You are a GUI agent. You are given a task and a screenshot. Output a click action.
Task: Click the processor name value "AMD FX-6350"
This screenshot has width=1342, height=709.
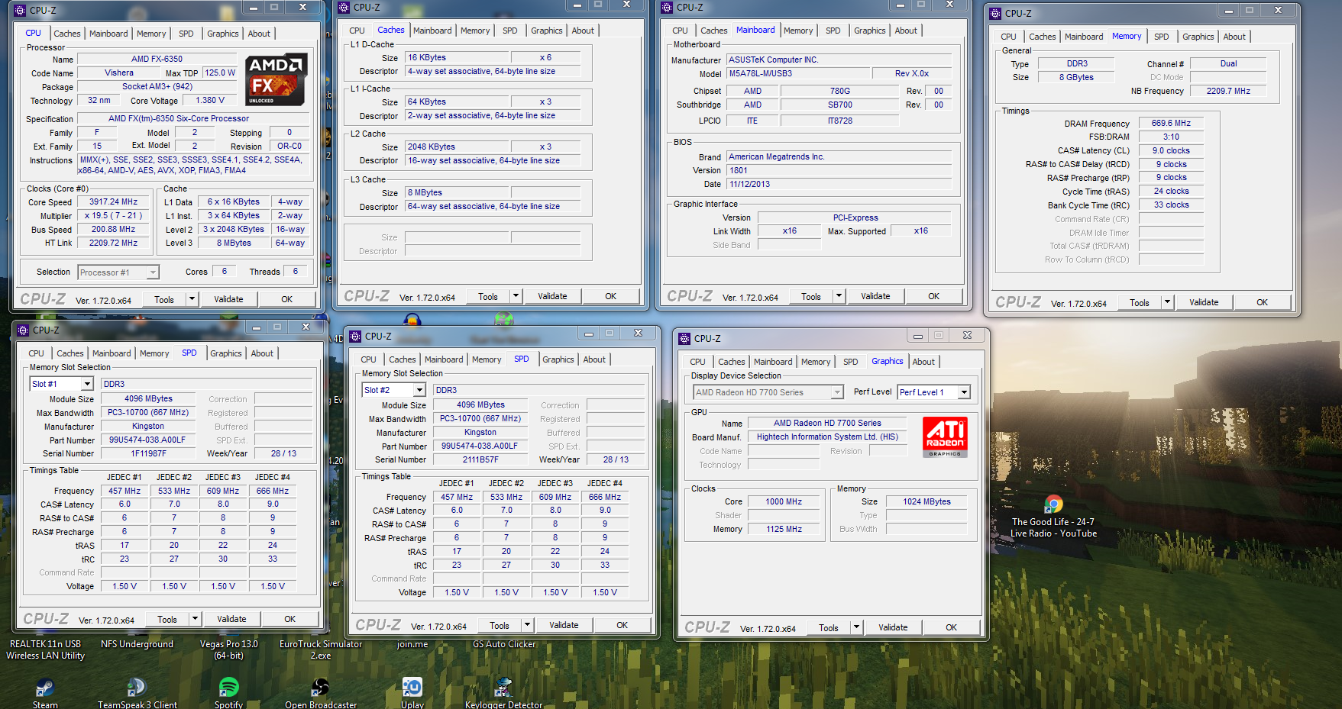[x=157, y=59]
